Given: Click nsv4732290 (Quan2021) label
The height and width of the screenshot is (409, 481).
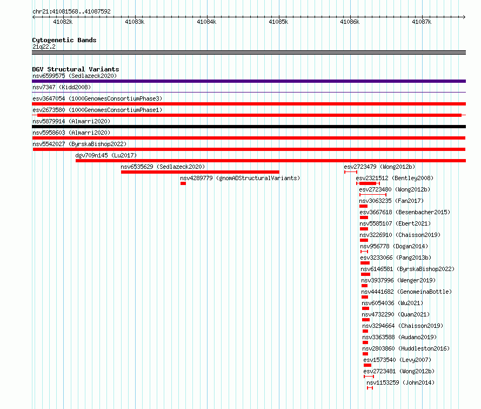Looking at the screenshot, I should tap(396, 314).
